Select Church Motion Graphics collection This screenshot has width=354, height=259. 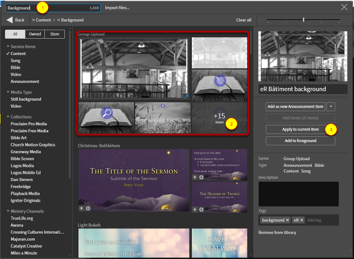[x=33, y=145]
